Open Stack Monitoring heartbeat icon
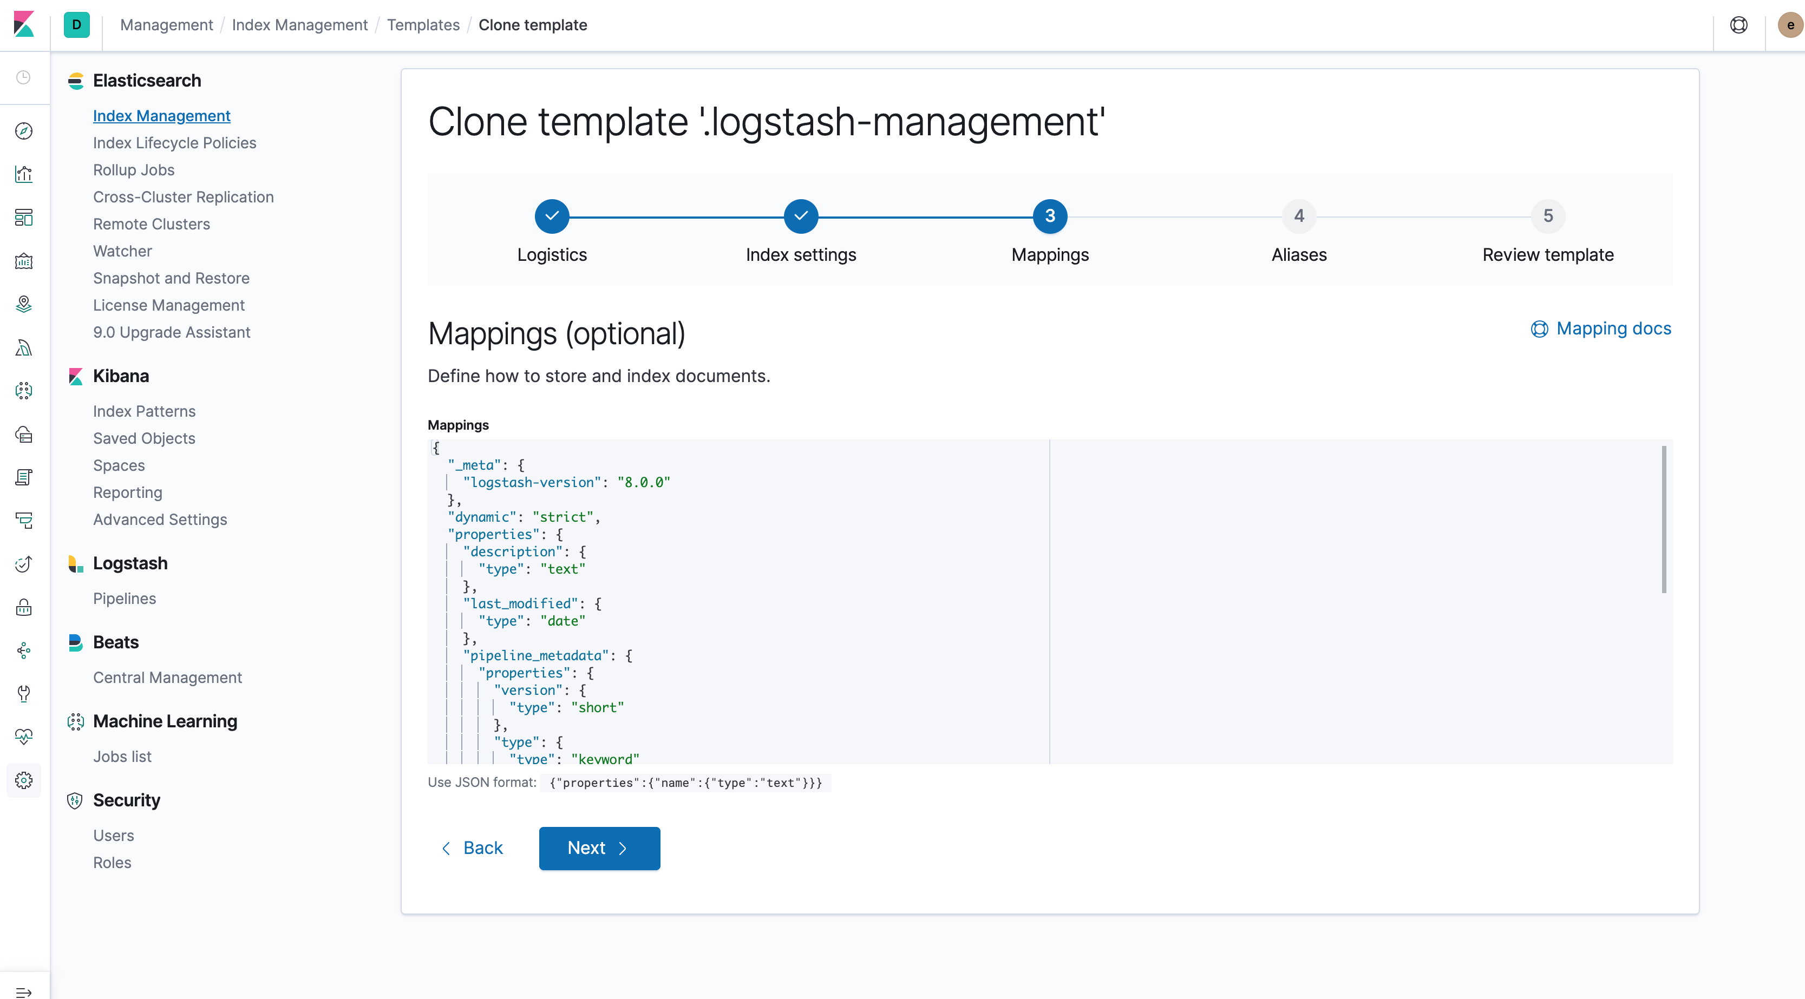The width and height of the screenshot is (1805, 999). [x=24, y=737]
